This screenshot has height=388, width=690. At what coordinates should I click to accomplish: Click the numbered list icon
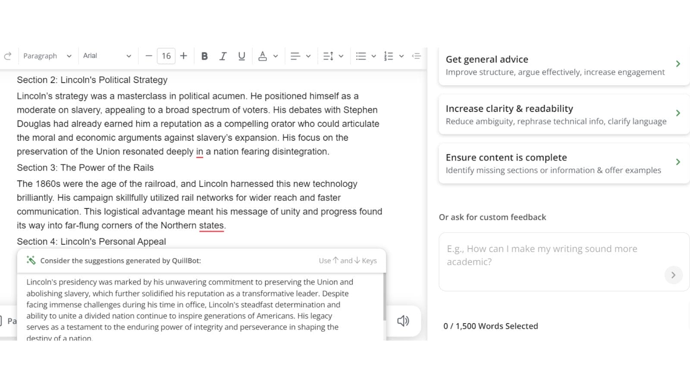[x=389, y=56]
